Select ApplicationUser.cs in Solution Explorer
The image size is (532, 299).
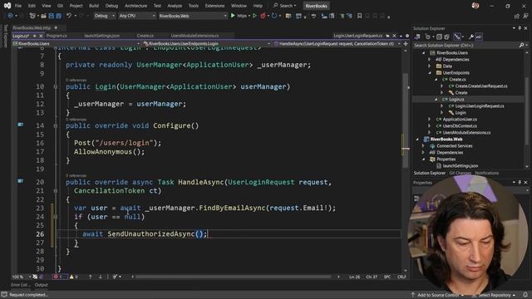(x=460, y=120)
